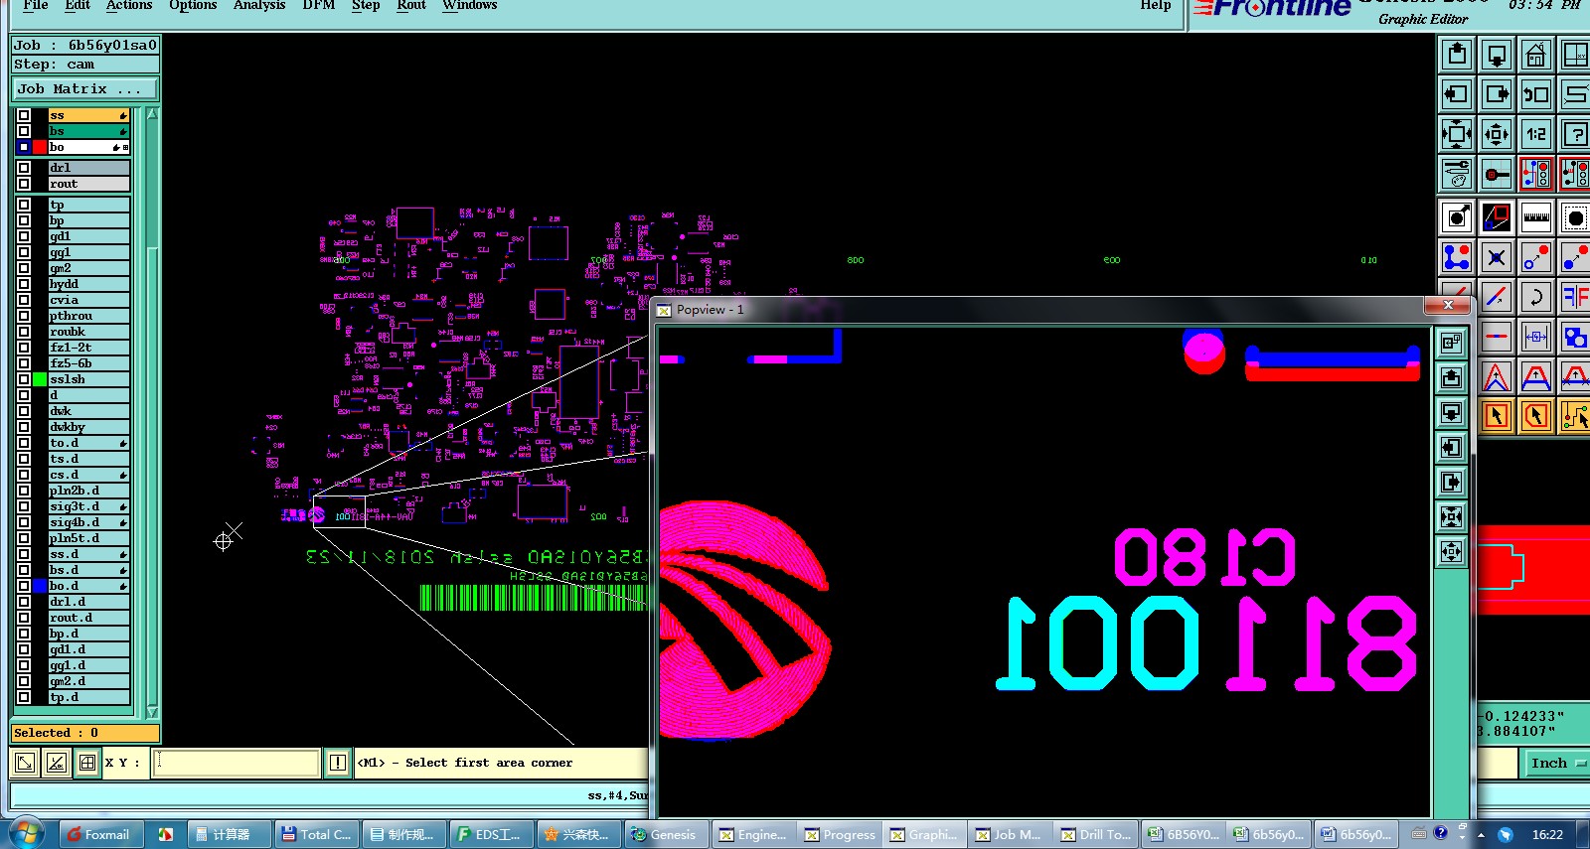Image resolution: width=1590 pixels, height=849 pixels.
Task: Open the DFM menu
Action: (318, 5)
